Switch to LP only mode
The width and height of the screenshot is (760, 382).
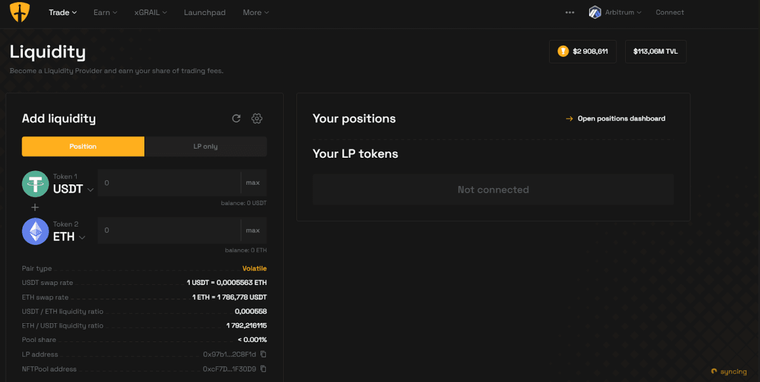(205, 146)
